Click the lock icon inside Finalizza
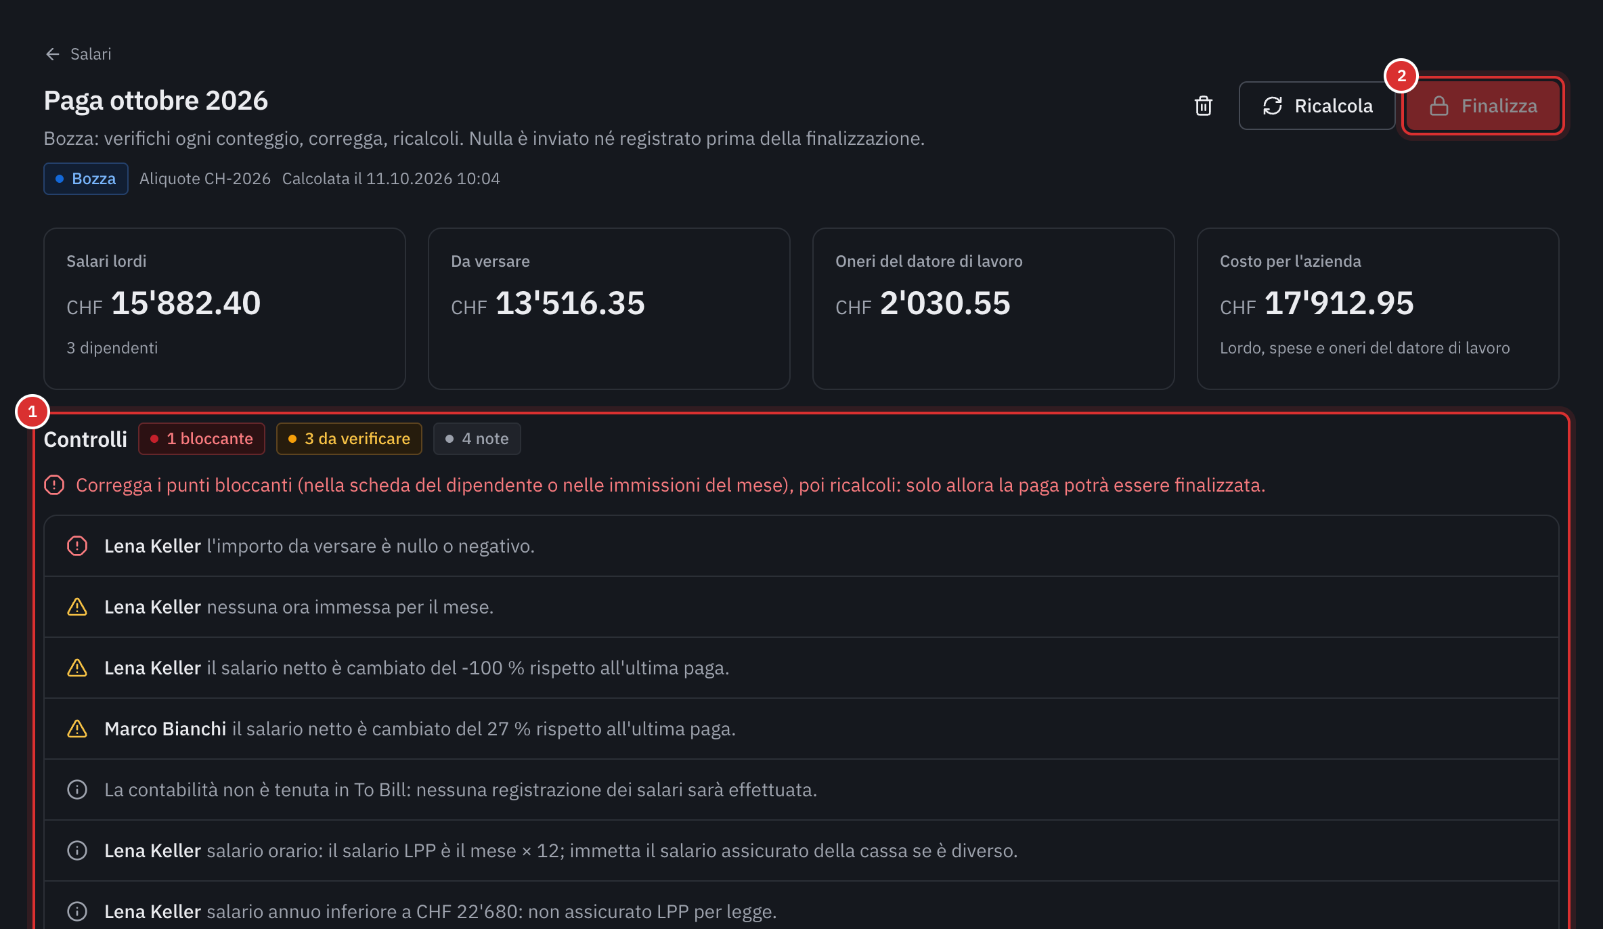The width and height of the screenshot is (1603, 929). pos(1439,106)
